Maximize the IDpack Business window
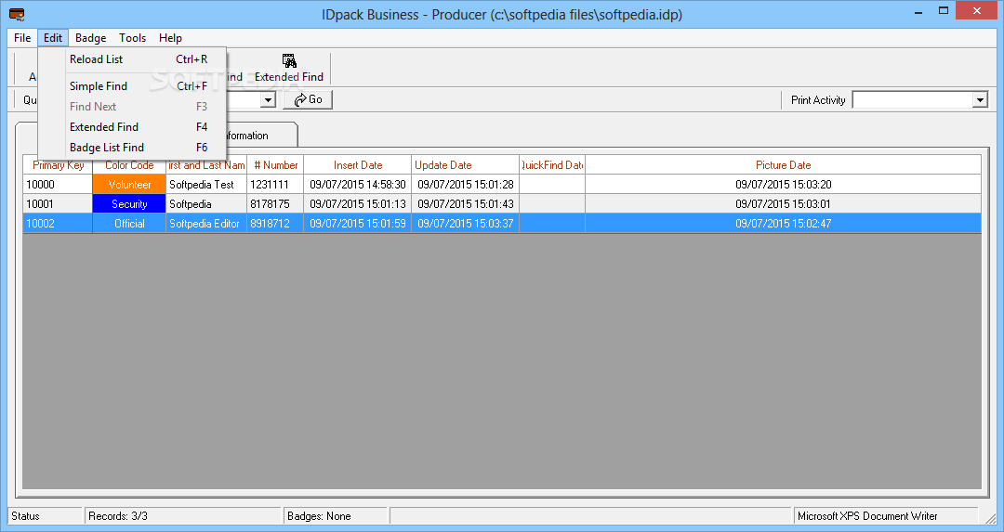1004x532 pixels. click(944, 10)
